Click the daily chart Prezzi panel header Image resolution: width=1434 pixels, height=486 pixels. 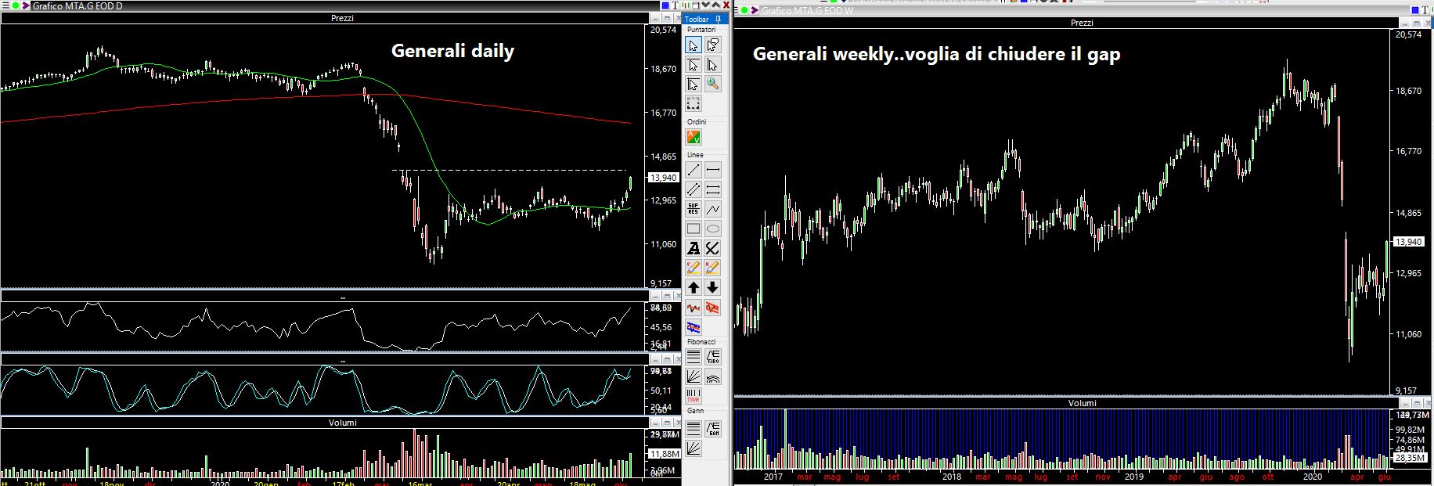click(342, 18)
